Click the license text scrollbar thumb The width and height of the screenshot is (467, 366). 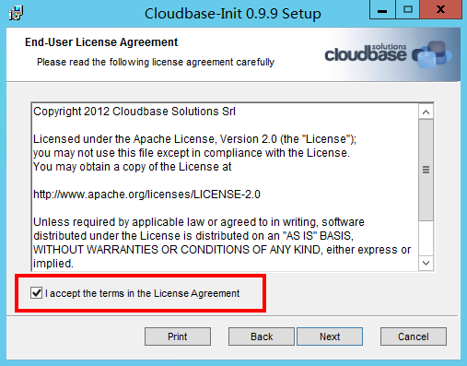point(426,170)
